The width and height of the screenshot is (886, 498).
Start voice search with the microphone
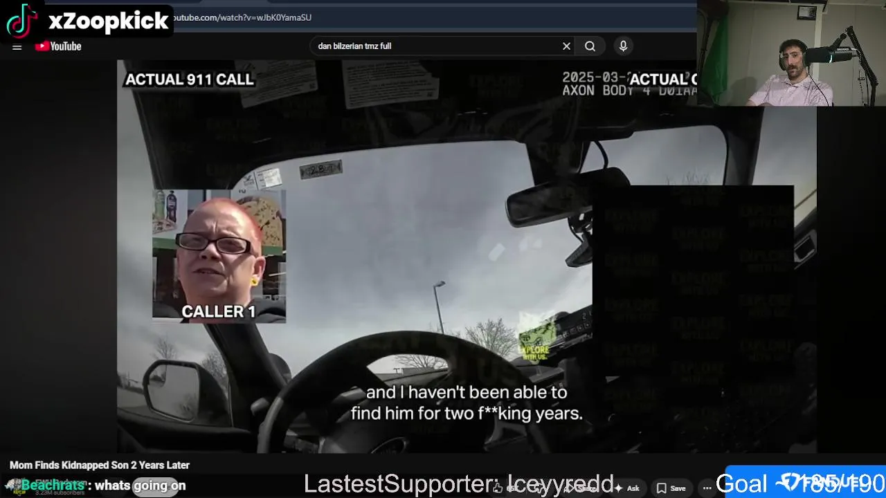[x=623, y=46]
